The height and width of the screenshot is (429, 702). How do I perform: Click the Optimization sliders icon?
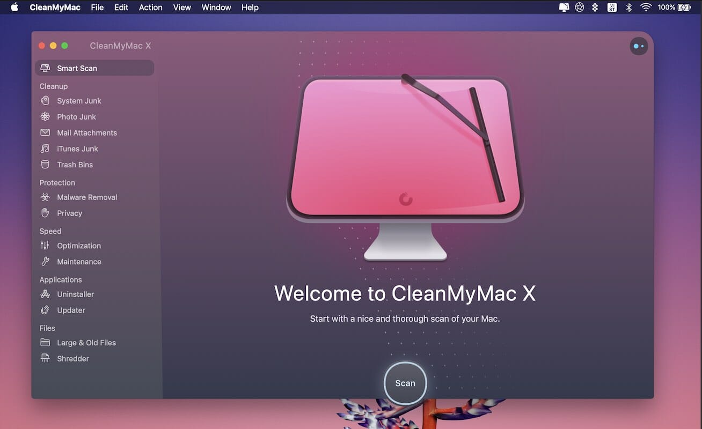45,246
